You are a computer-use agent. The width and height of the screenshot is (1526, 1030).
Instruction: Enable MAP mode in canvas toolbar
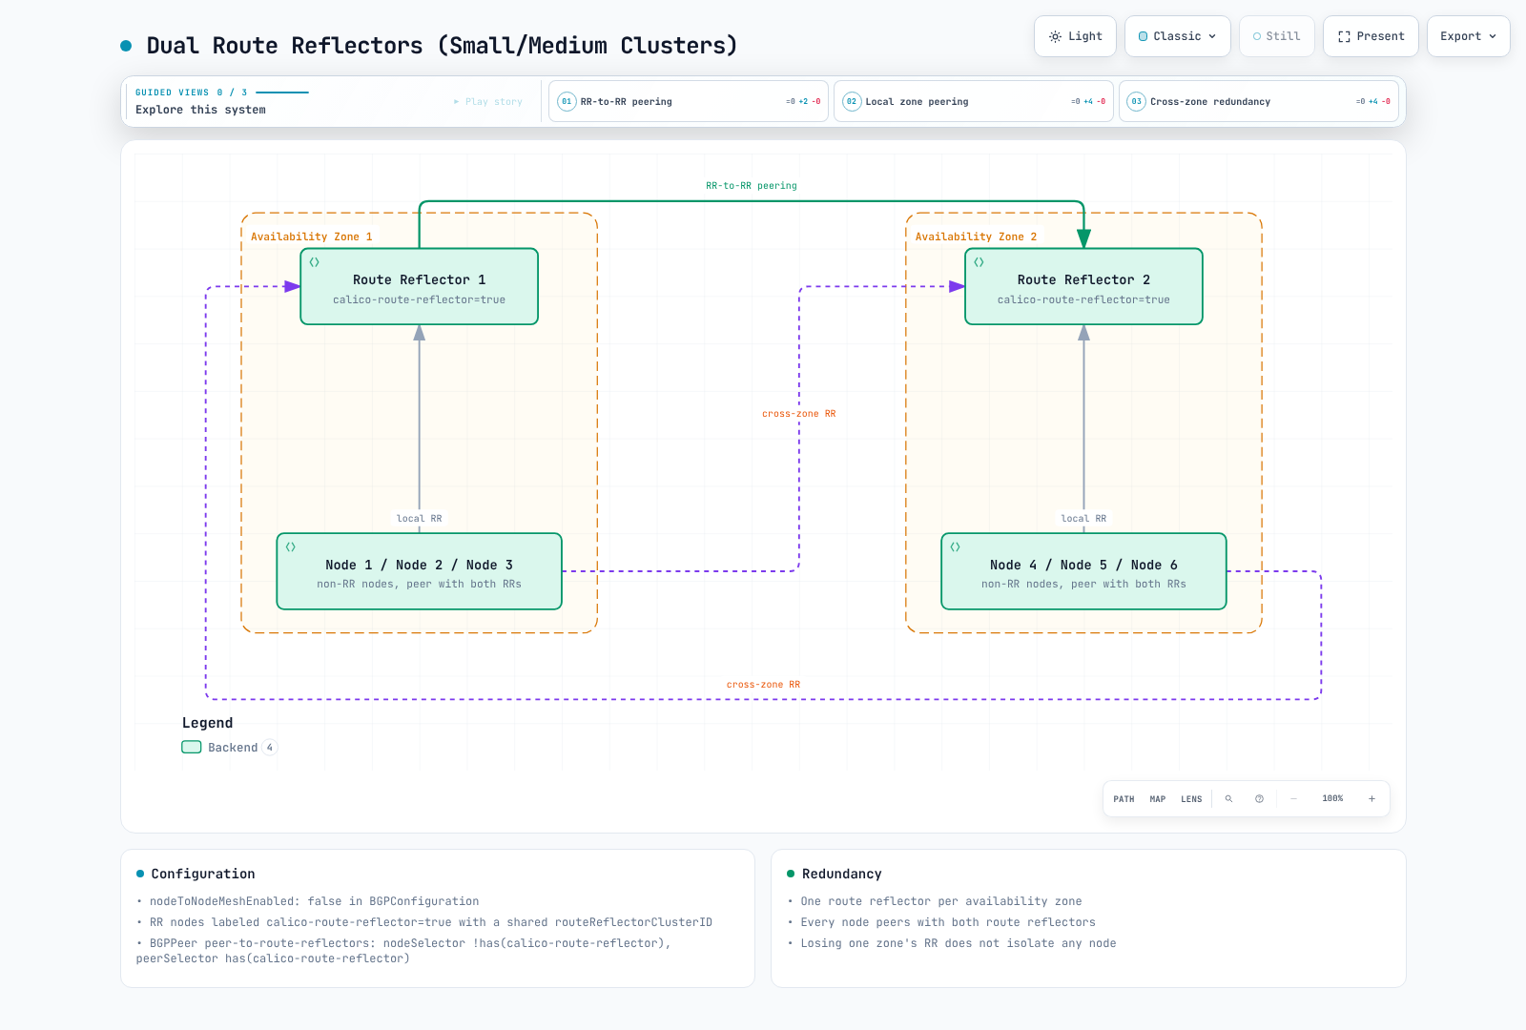pos(1158,799)
